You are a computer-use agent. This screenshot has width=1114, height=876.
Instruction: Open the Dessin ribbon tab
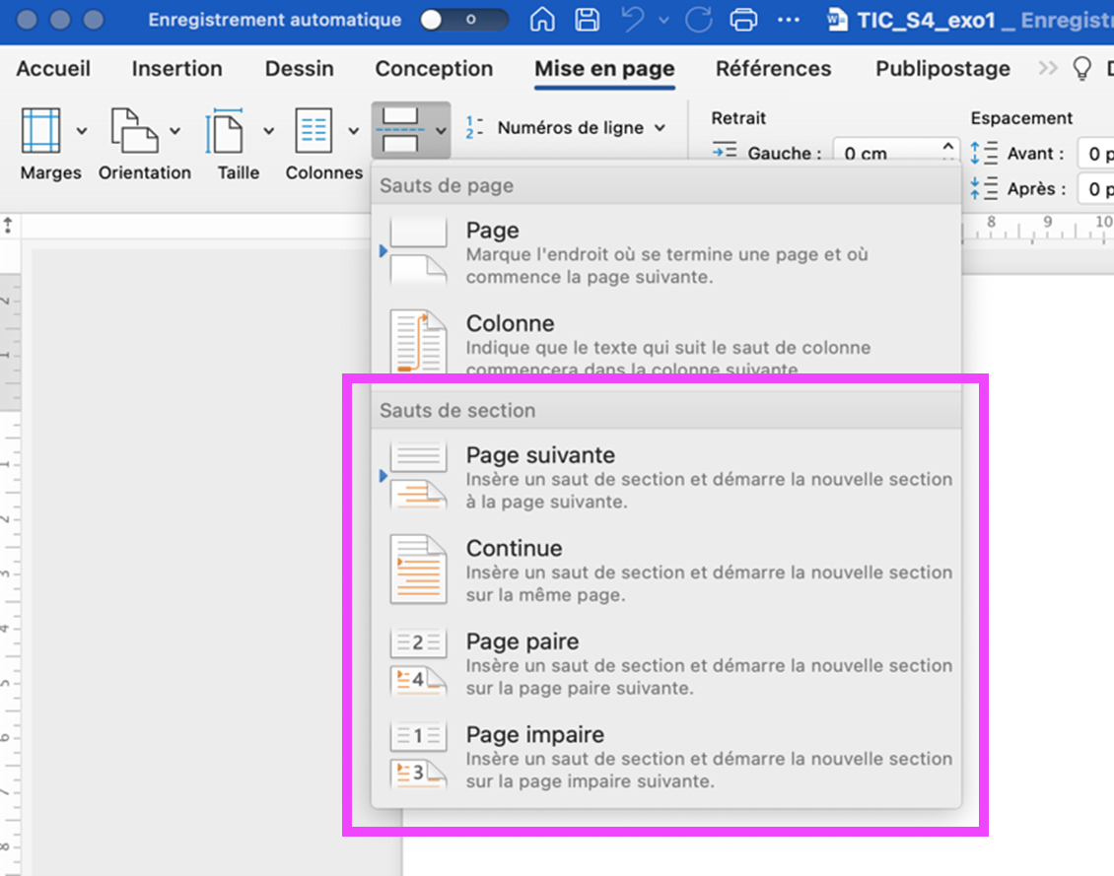pos(299,68)
